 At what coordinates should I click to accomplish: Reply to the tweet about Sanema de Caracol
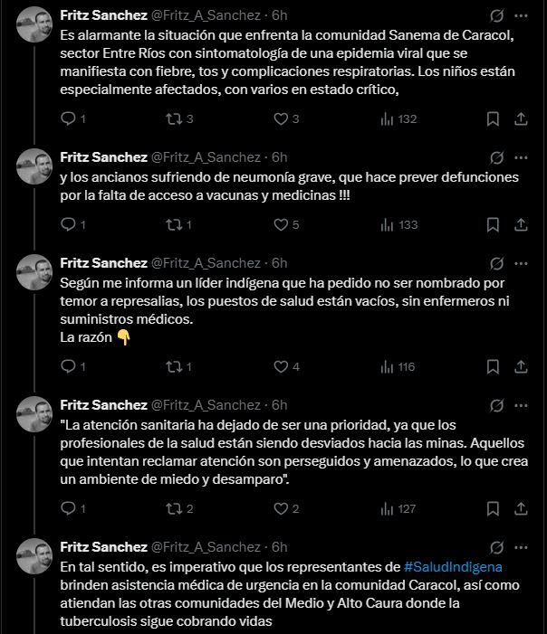coord(68,118)
